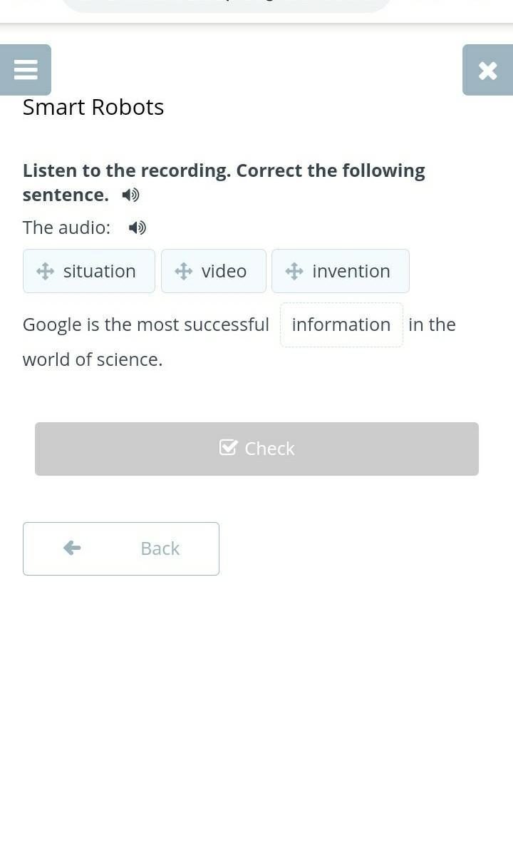Select the word 'video' in its tile
513x853 pixels.
[x=224, y=271]
